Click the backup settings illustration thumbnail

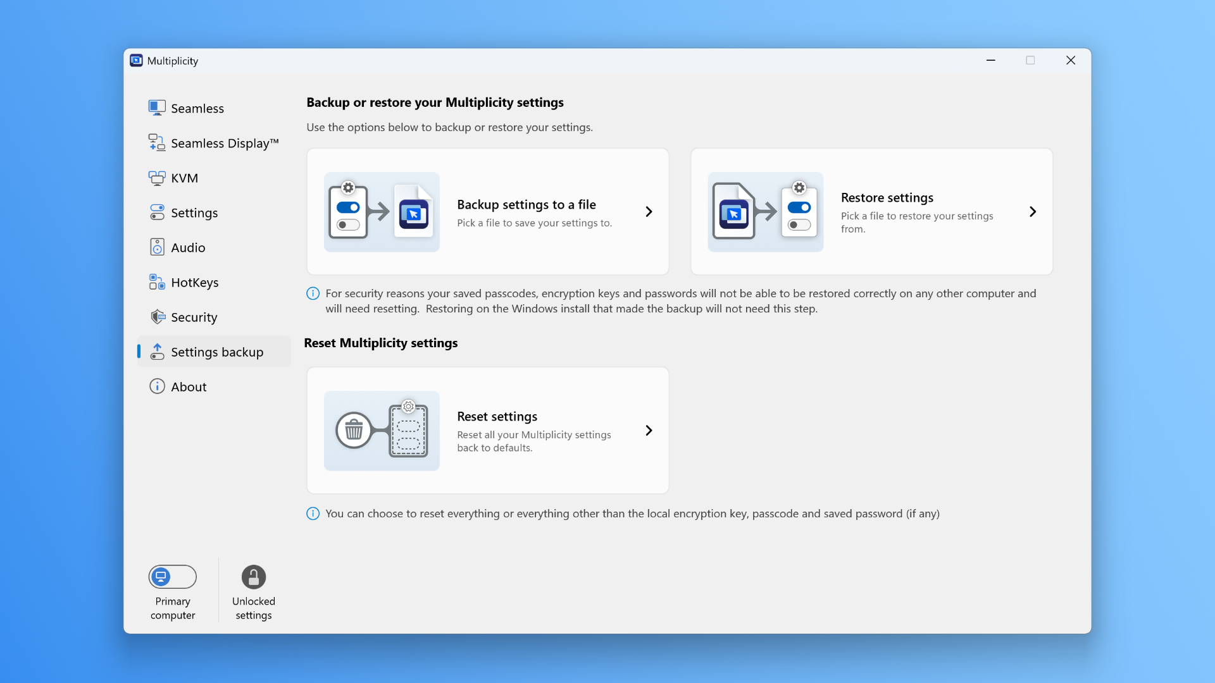[x=382, y=212]
